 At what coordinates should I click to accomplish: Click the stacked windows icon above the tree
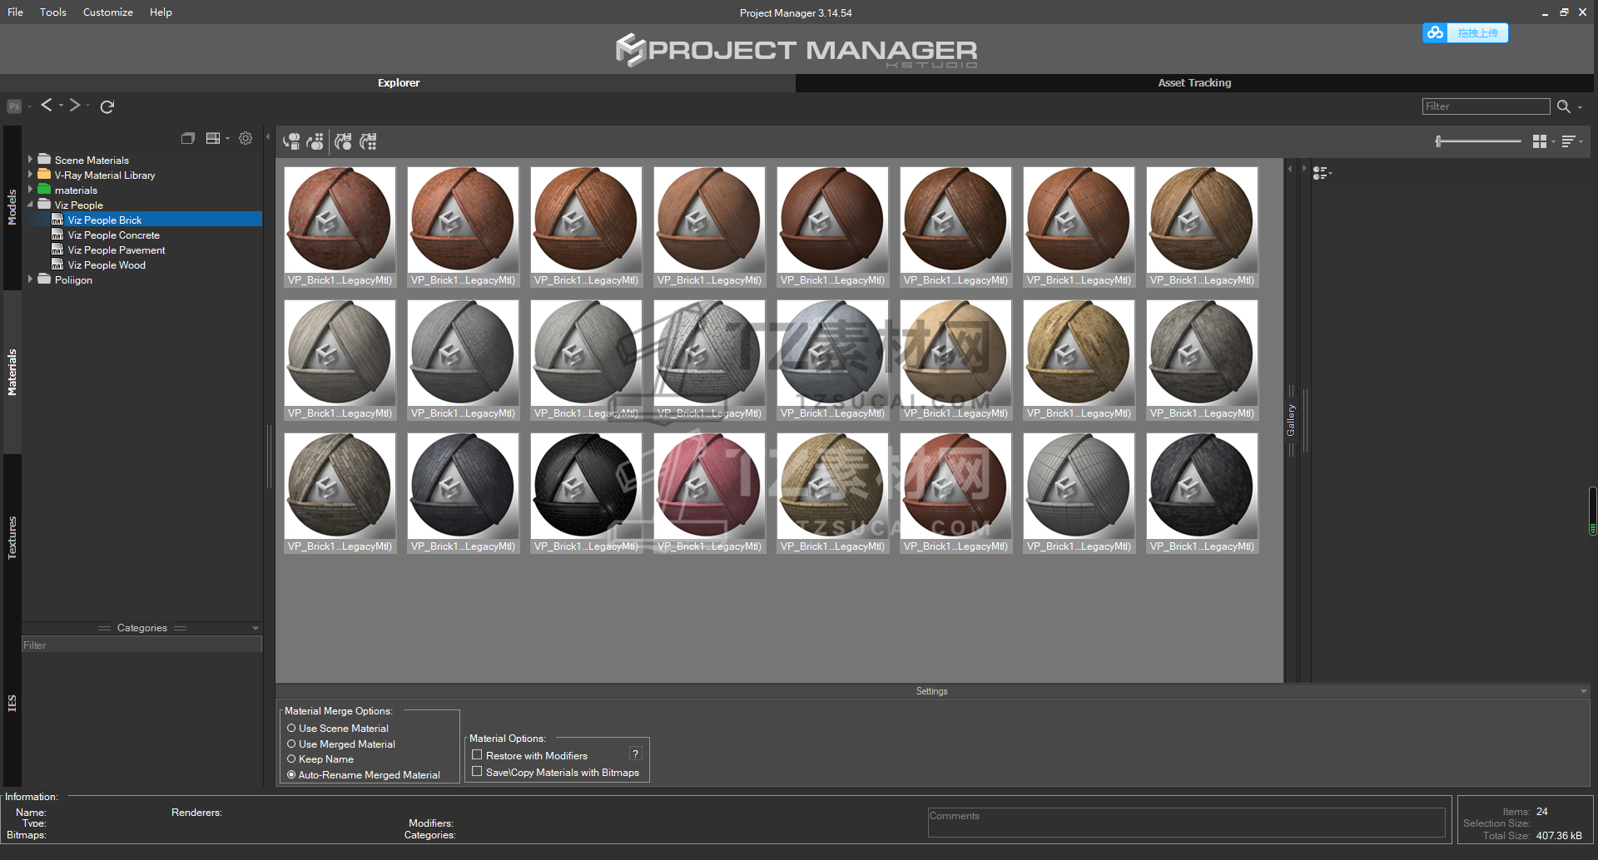tap(188, 139)
